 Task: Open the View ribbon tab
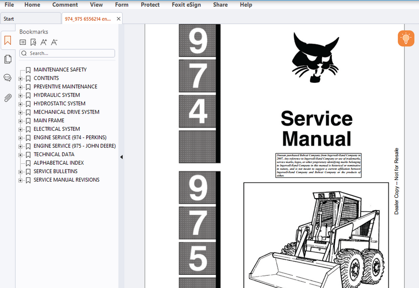click(97, 5)
